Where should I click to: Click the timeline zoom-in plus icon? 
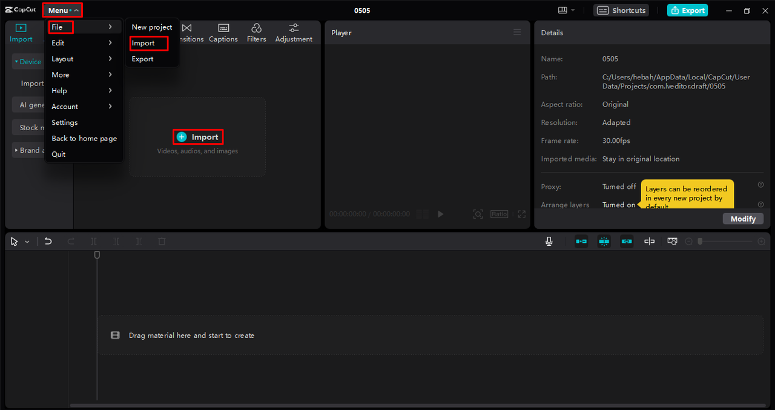coord(761,242)
